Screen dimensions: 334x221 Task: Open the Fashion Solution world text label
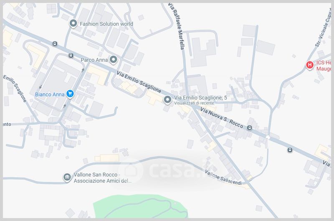coord(106,24)
